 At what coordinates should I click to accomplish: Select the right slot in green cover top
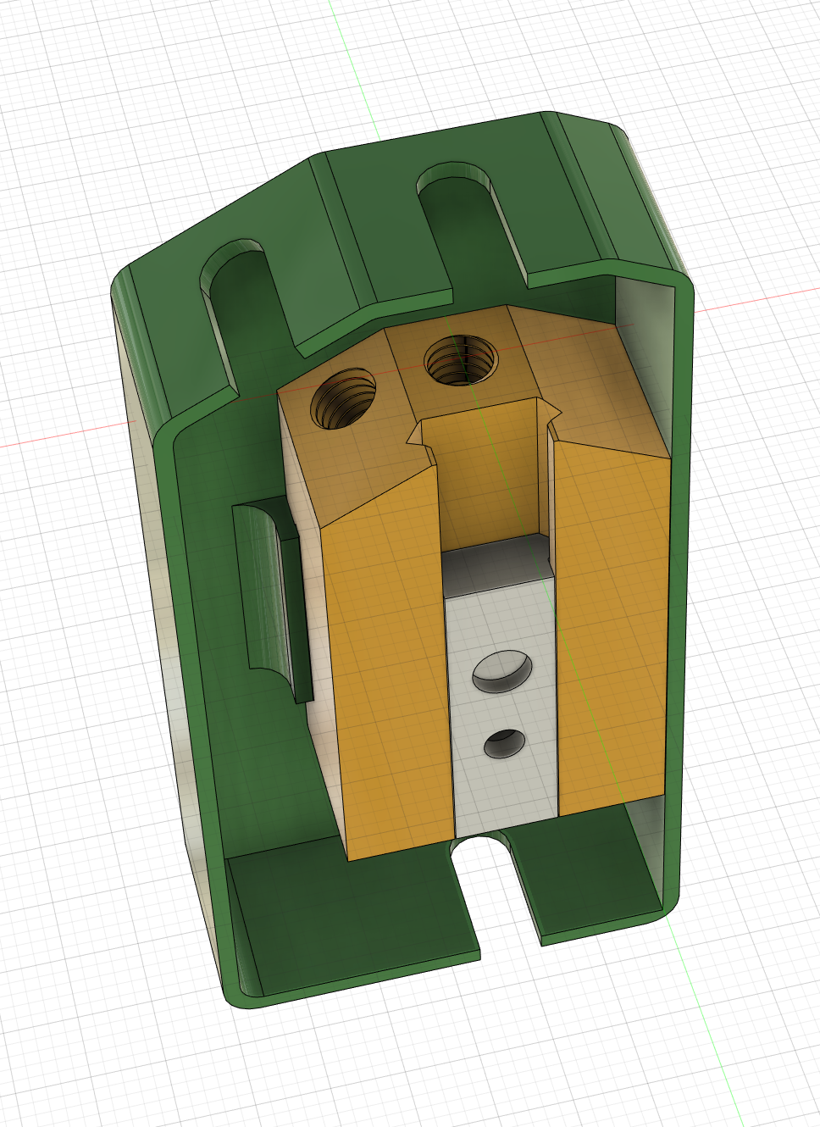pos(473,225)
